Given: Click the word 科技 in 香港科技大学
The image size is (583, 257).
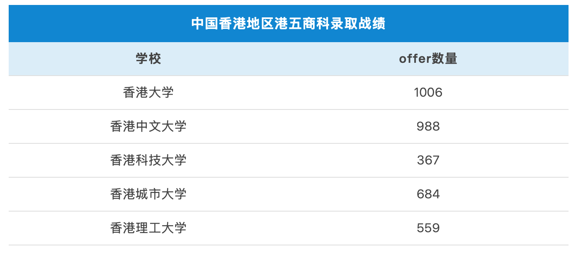Looking at the screenshot, I should 148,160.
